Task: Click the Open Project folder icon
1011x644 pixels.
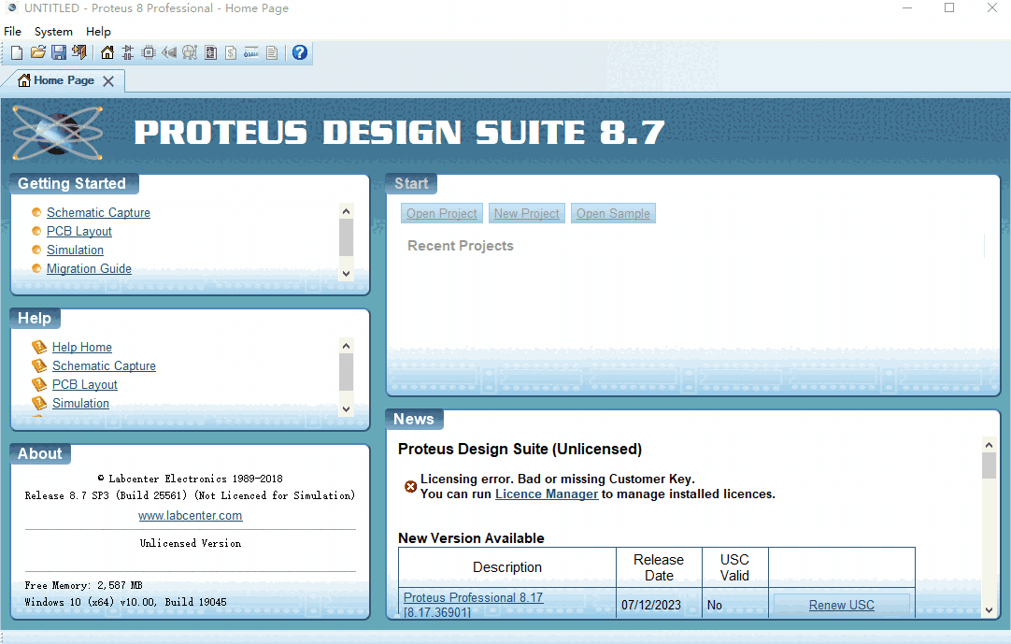Action: coord(37,52)
